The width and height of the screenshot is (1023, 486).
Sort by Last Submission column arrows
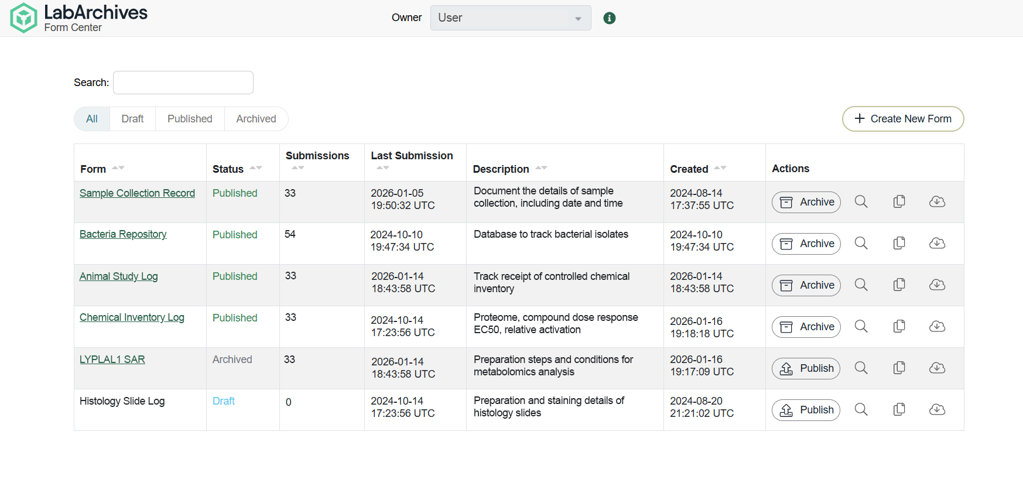[383, 168]
